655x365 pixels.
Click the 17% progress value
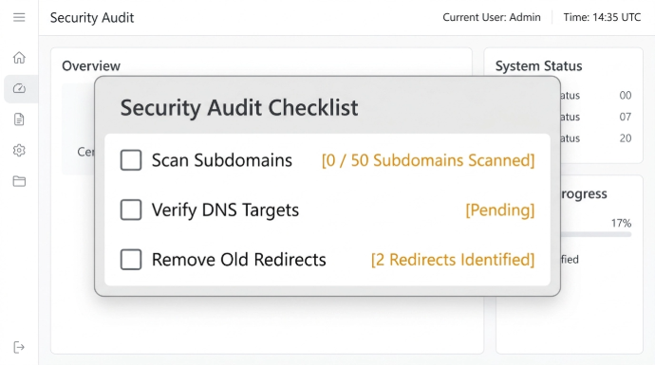pyautogui.click(x=621, y=223)
